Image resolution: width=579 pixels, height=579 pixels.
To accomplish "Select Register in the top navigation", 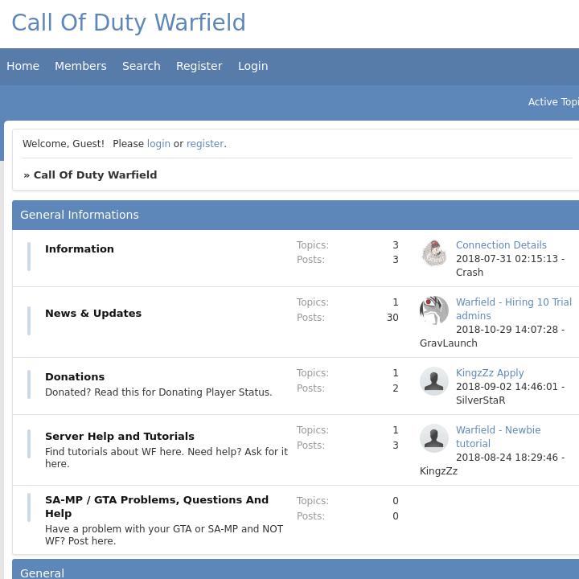I will [199, 66].
